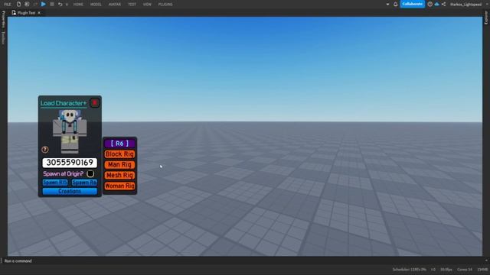Click the [ R6 ] header in rig list
The image size is (490, 275).
119,144
